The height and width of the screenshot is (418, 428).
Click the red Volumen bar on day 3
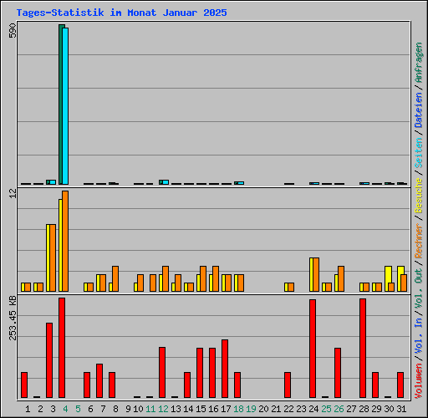pyautogui.click(x=49, y=360)
